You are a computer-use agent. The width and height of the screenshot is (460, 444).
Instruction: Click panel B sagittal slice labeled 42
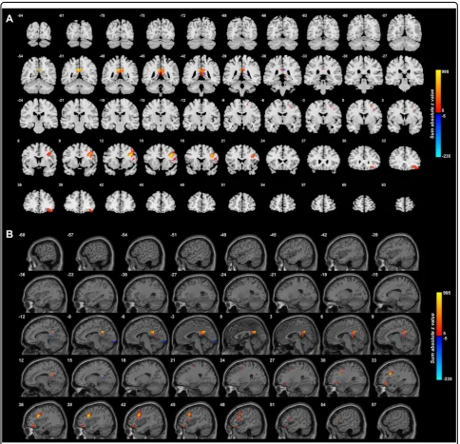tap(144, 420)
